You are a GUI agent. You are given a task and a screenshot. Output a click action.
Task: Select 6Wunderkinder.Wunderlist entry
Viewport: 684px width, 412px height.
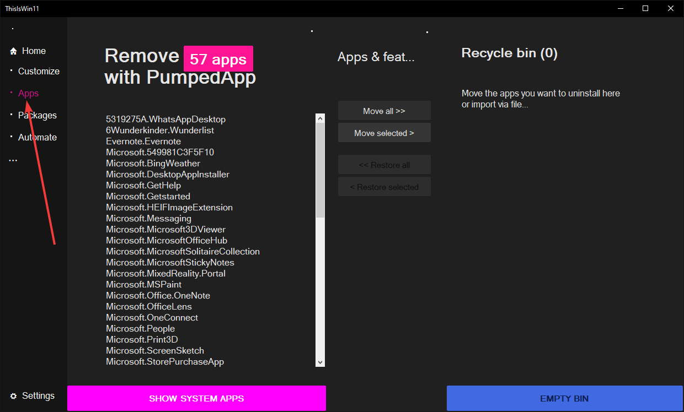click(x=160, y=131)
